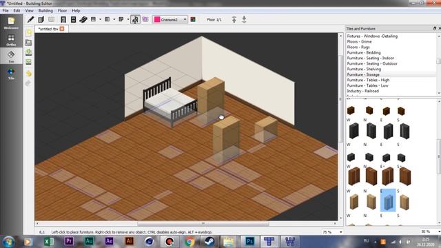Open the Help menu
The height and width of the screenshot is (248, 441).
click(x=76, y=10)
